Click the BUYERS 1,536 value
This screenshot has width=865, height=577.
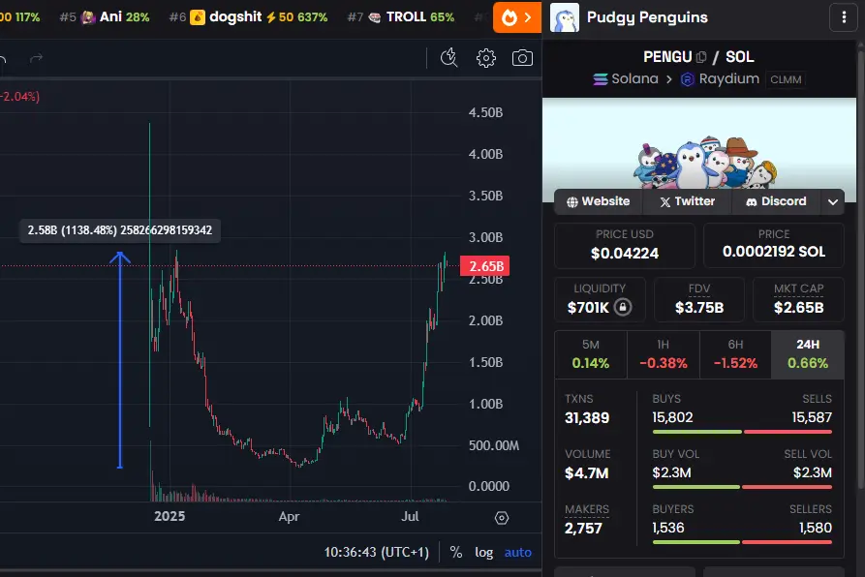668,528
